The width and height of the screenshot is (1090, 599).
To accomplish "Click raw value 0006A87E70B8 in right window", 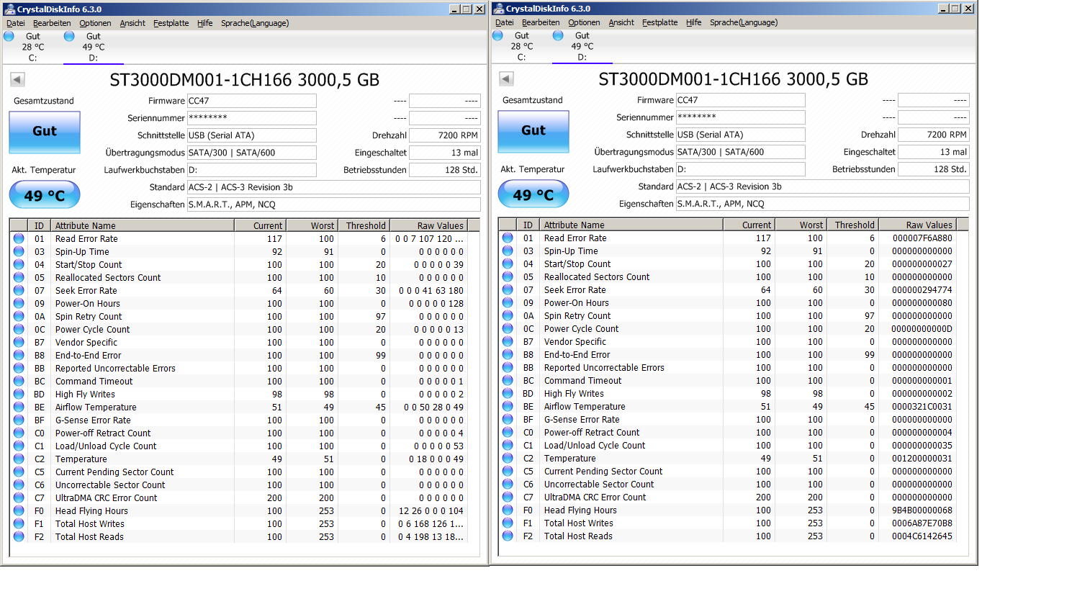I will point(922,523).
